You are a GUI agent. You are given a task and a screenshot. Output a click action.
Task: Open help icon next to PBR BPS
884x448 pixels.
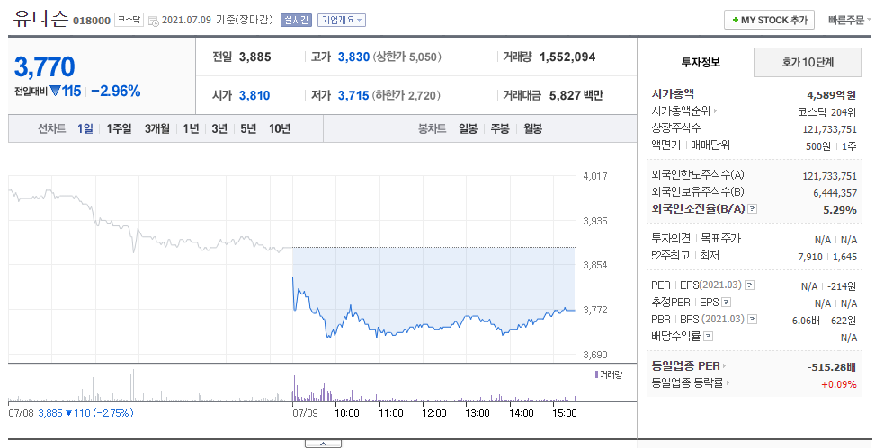click(752, 319)
